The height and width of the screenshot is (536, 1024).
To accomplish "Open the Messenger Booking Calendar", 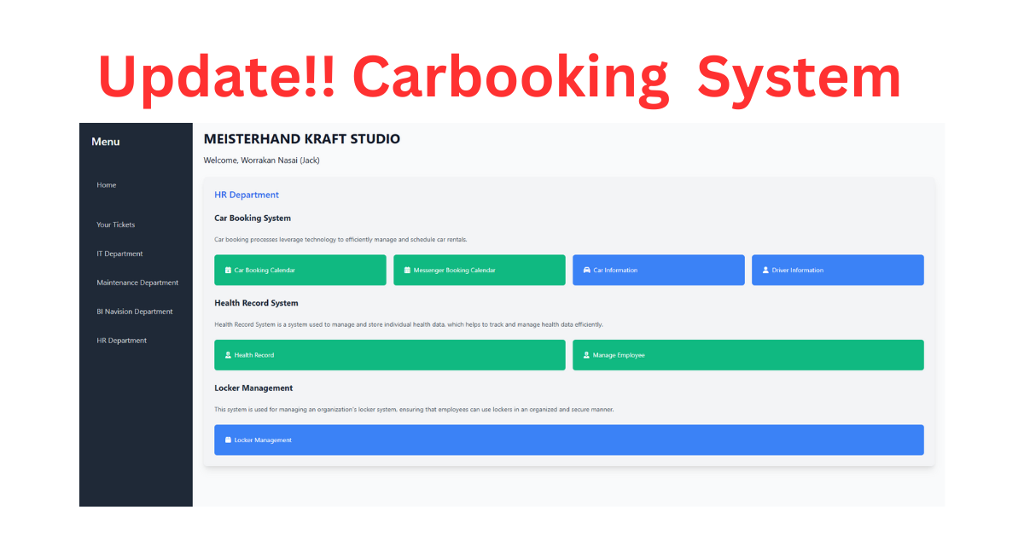I will coord(480,270).
